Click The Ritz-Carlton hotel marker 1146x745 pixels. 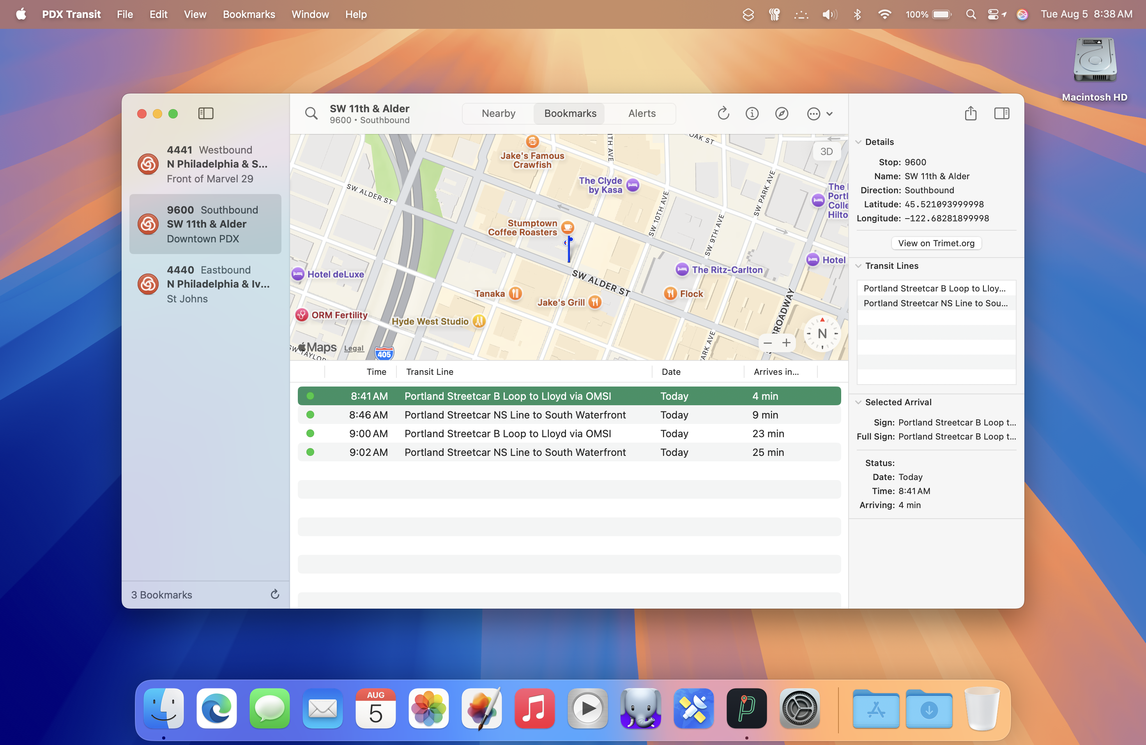coord(682,270)
